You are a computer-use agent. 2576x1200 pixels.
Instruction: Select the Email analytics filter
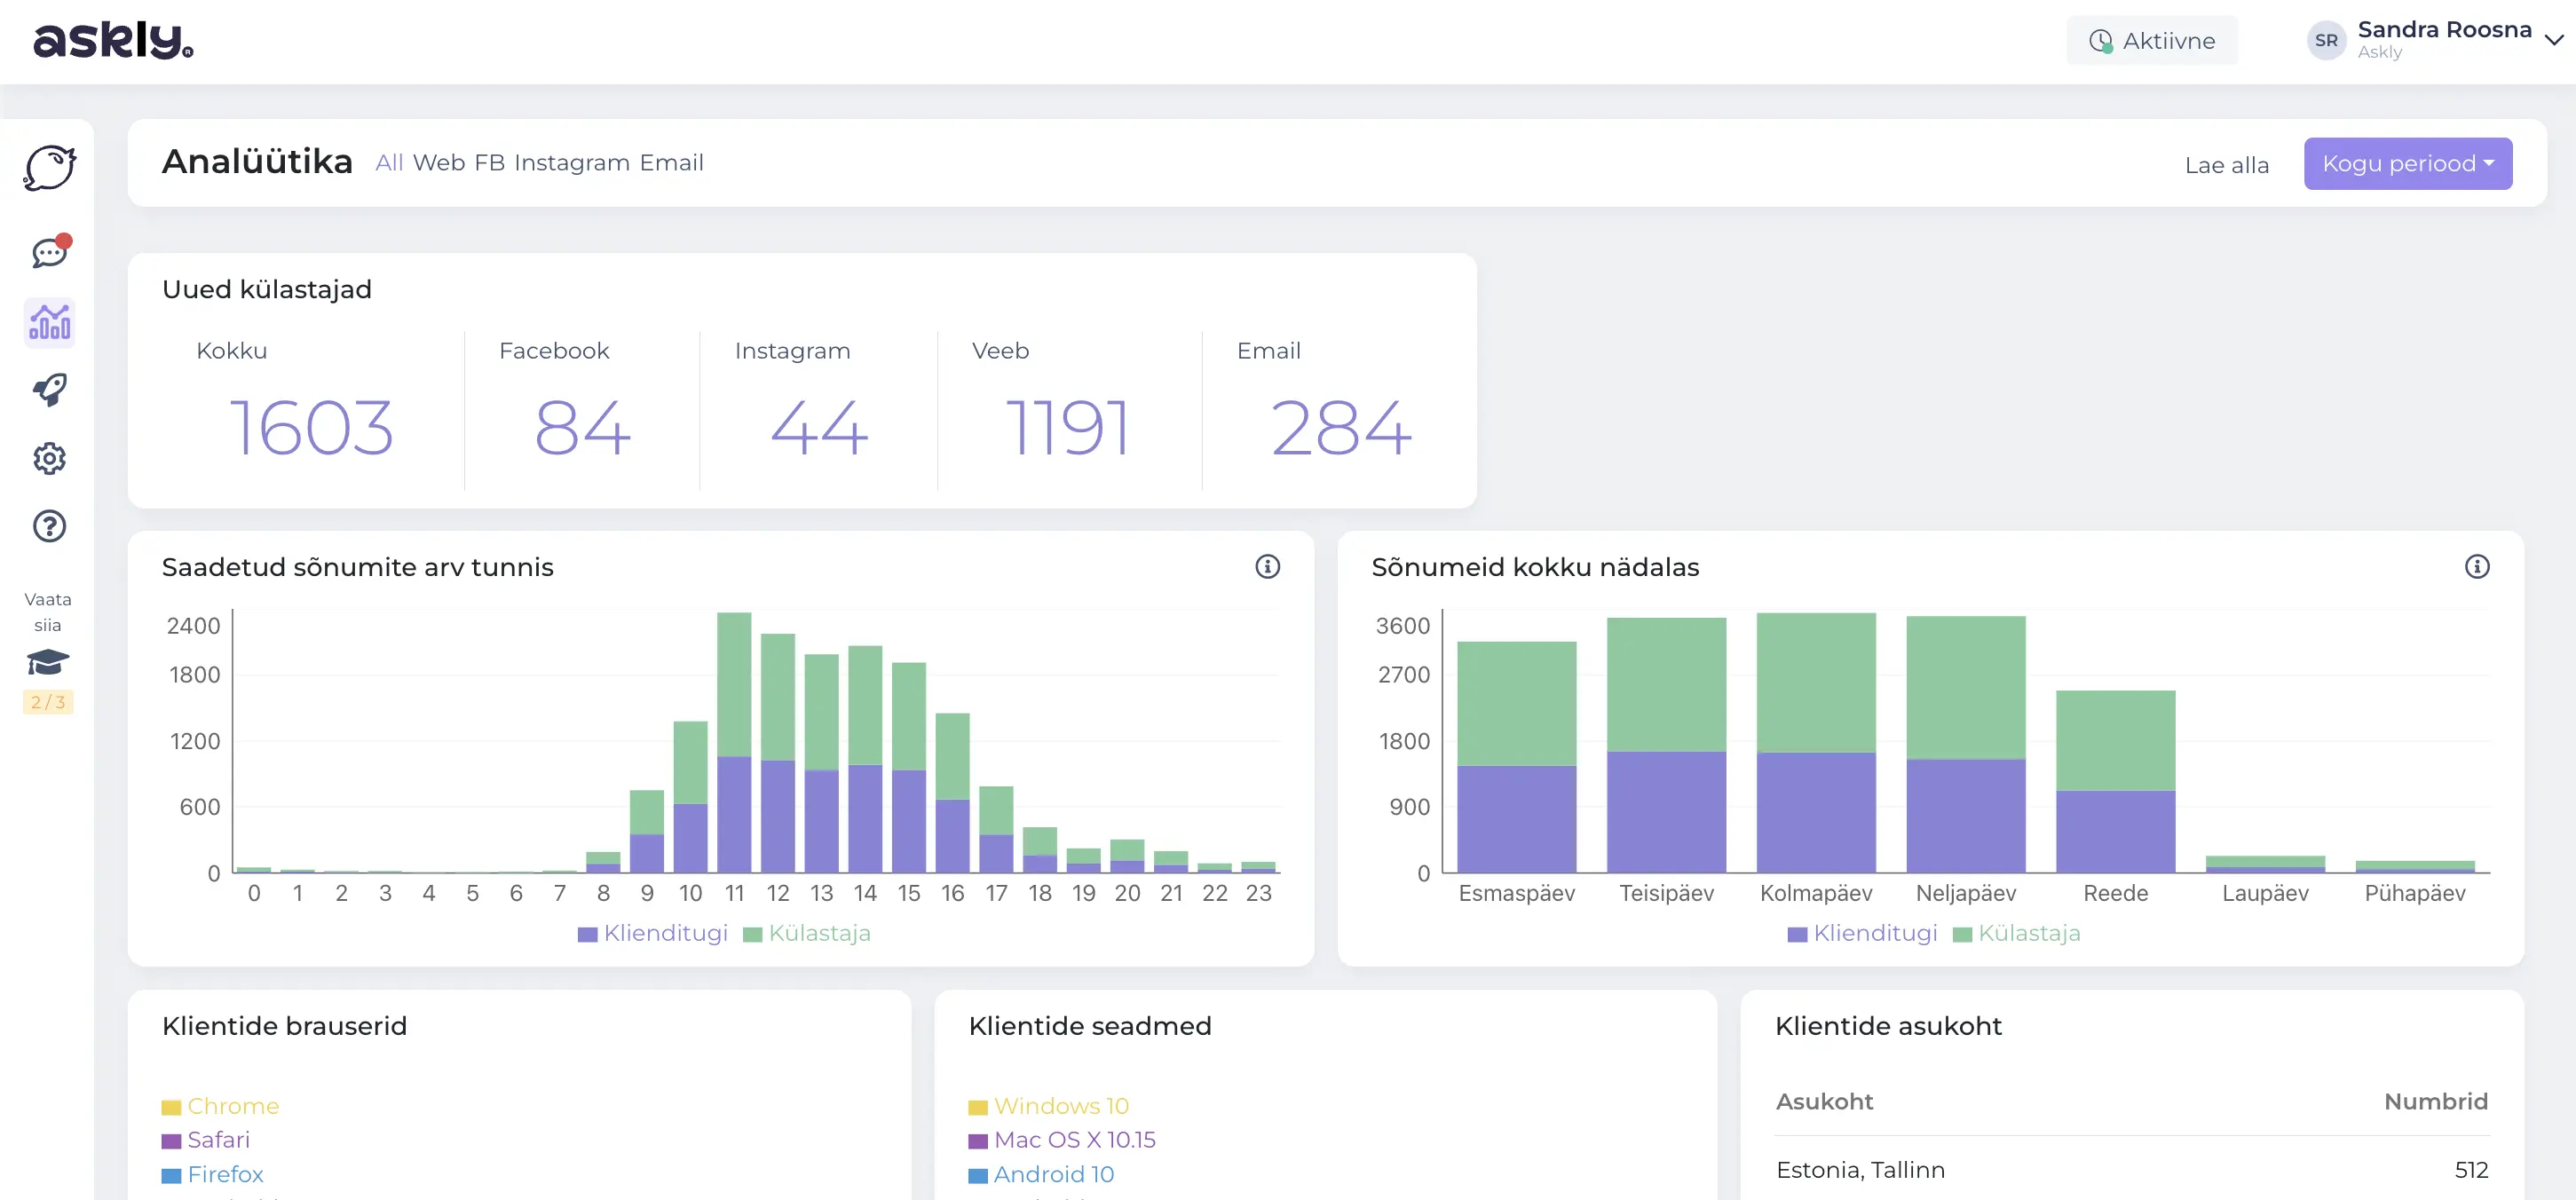[671, 163]
